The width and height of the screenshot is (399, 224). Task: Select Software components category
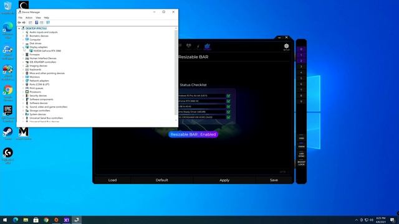pos(41,100)
